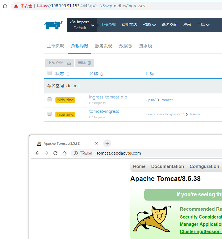Click the site info icon beside tomcat.daodaovps.com
The width and height of the screenshot is (222, 239).
[76, 153]
